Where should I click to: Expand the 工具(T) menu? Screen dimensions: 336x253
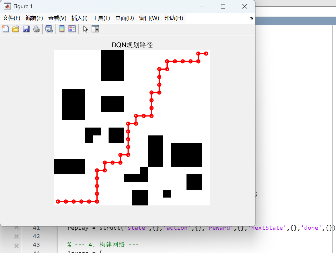[101, 18]
